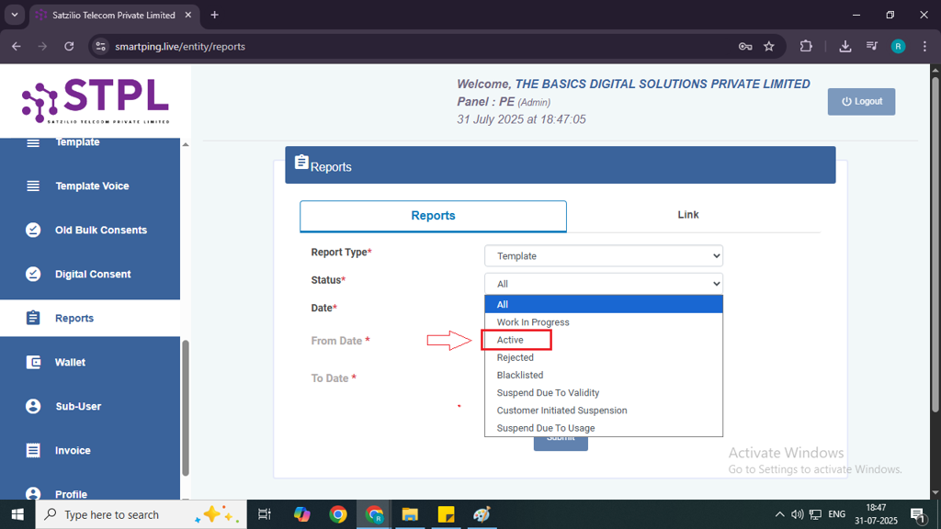Switch to the Link tab
Viewport: 941px width, 529px height.
click(x=687, y=215)
